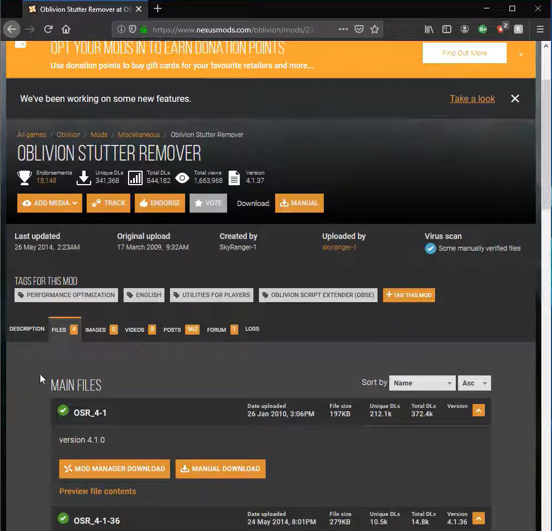
Task: Reload the page with the refresh icon
Action: tap(48, 29)
